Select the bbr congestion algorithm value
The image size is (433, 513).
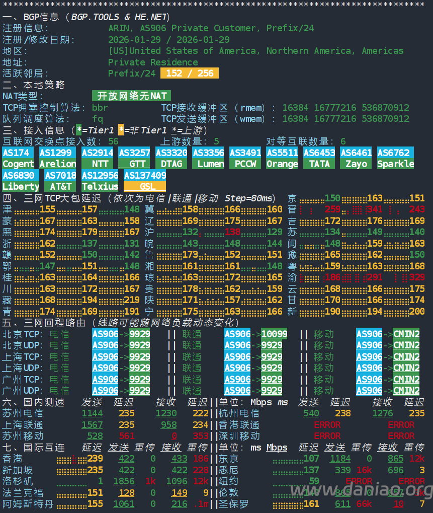coord(100,108)
